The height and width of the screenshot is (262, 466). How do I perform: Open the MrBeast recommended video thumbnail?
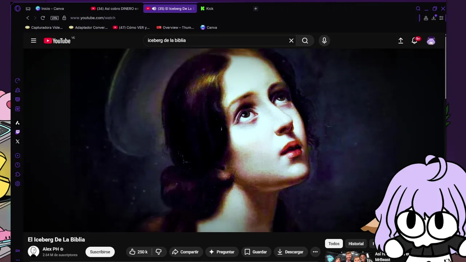pyautogui.click(x=348, y=257)
